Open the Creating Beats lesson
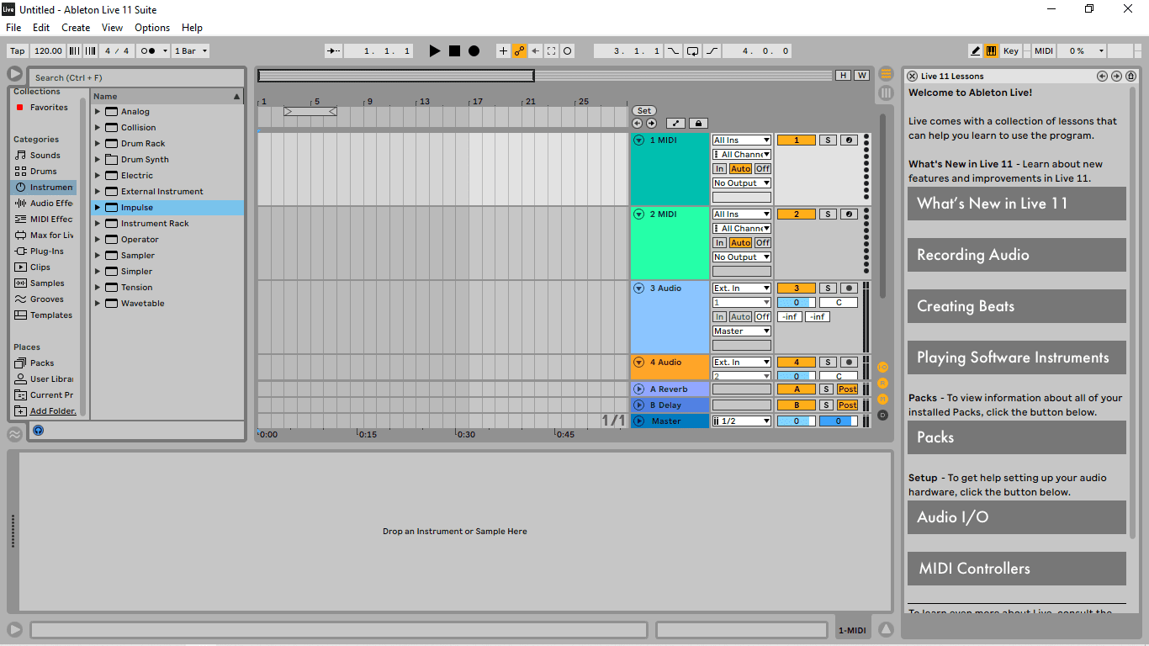The width and height of the screenshot is (1149, 646). tap(1017, 306)
